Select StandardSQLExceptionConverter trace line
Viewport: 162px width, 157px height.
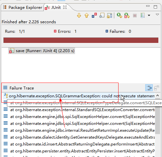[x=79, y=110]
